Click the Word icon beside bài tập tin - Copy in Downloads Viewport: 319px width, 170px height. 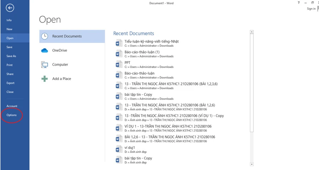[119, 96]
